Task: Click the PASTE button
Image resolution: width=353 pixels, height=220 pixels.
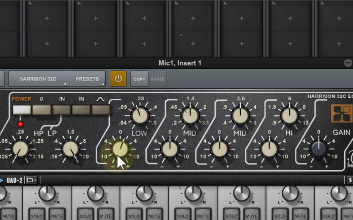Action: [x=157, y=79]
